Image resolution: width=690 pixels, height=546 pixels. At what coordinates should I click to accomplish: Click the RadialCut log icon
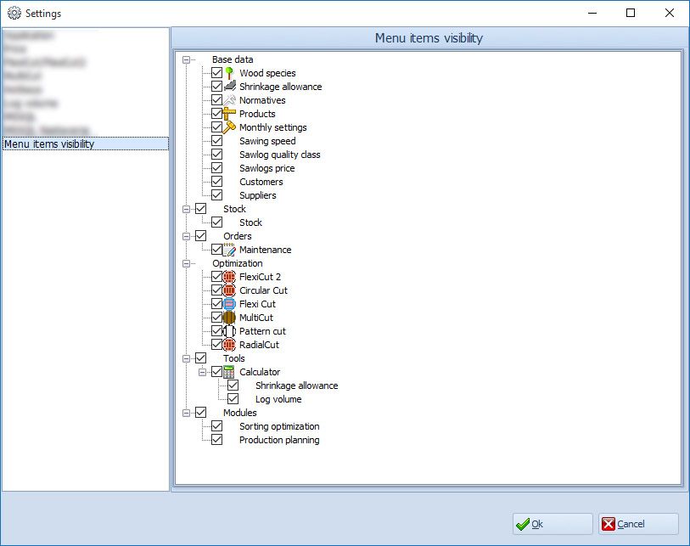click(229, 345)
